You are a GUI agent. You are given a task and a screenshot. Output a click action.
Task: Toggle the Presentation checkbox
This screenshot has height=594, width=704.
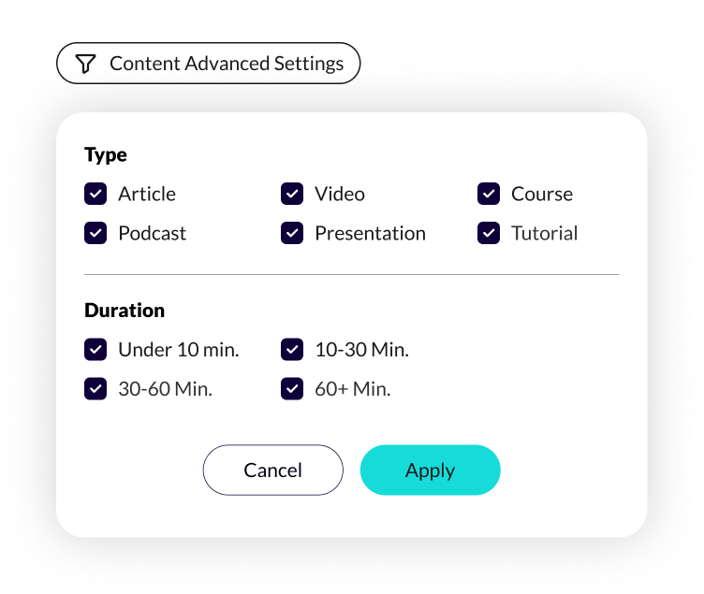coord(292,233)
